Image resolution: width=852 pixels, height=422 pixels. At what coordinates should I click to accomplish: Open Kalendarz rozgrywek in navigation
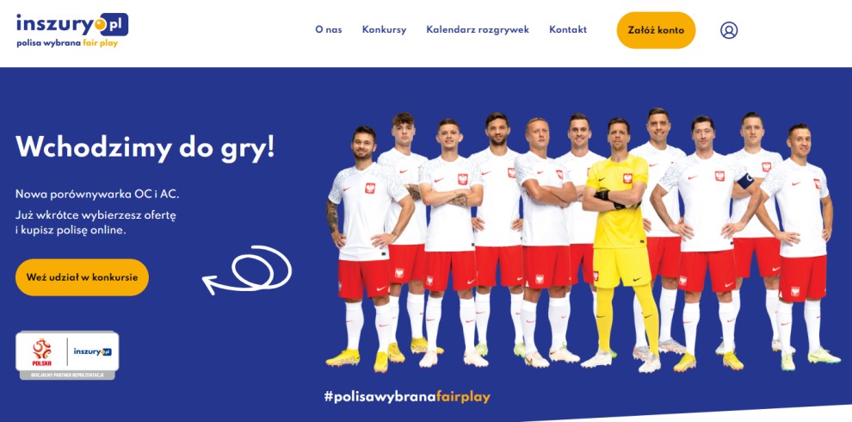point(478,30)
